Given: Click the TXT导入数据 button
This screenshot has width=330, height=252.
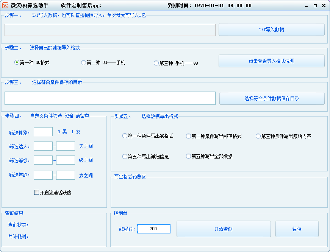Looking at the screenshot, I should (x=271, y=30).
